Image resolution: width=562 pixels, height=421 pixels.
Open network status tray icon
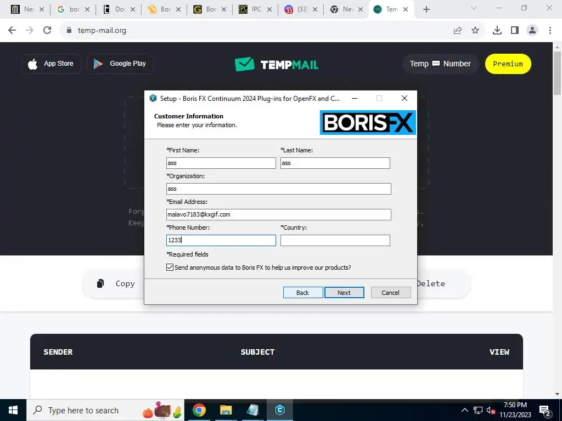pyautogui.click(x=478, y=410)
